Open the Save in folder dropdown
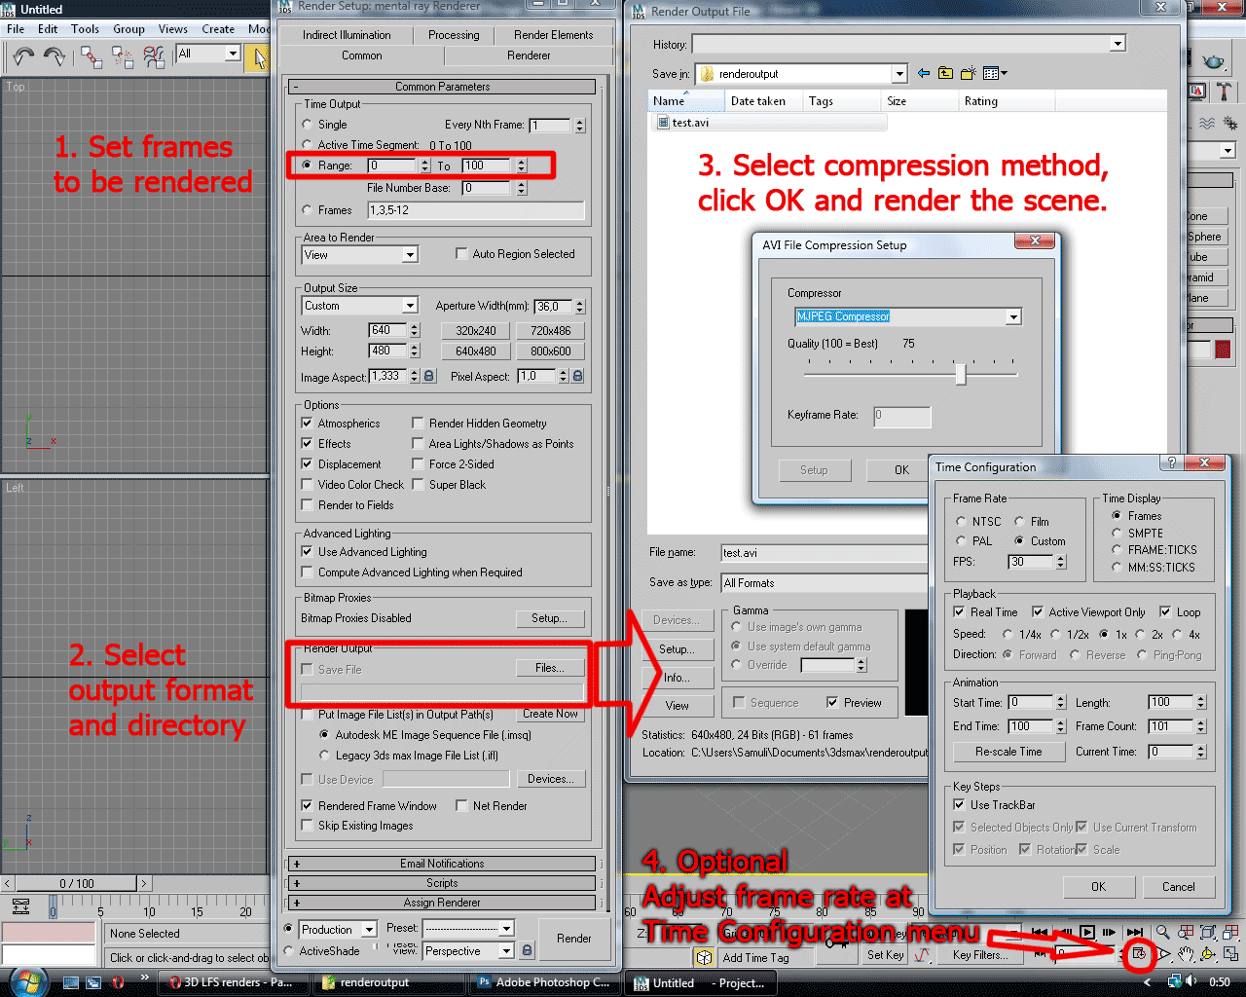This screenshot has height=997, width=1246. [x=899, y=74]
